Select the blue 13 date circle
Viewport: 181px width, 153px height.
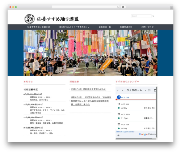119,97
